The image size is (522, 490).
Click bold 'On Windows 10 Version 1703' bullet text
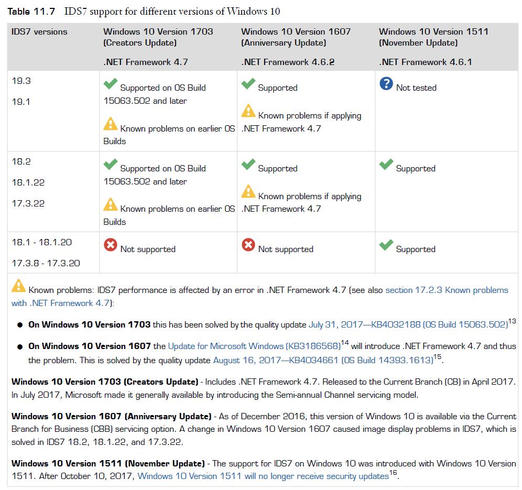tap(90, 324)
